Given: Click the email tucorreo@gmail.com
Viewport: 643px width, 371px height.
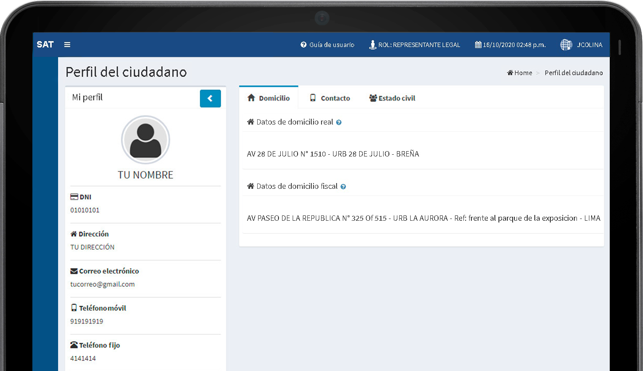Looking at the screenshot, I should click(x=102, y=284).
